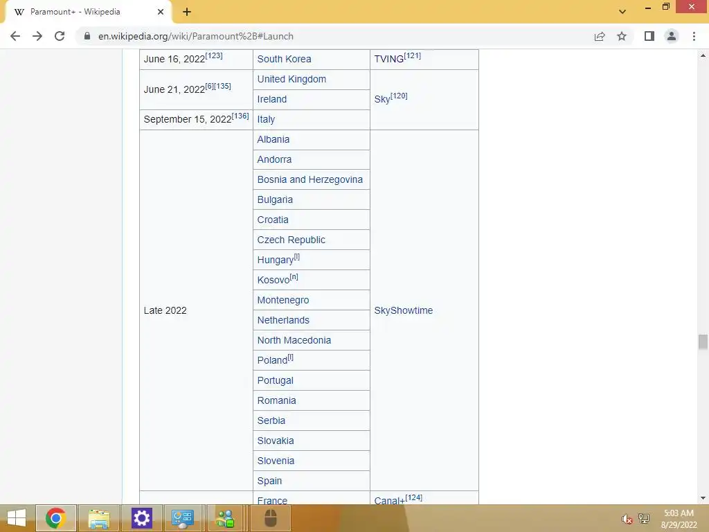Click the browser back arrow
Screen dimensions: 709x532
[15, 36]
